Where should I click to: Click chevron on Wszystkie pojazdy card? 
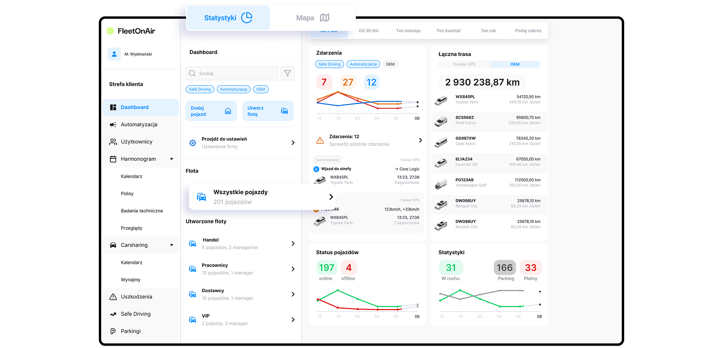pos(331,197)
